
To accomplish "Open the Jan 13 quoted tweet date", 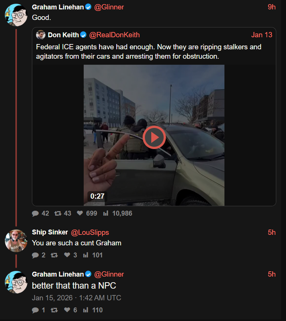I will [x=262, y=35].
